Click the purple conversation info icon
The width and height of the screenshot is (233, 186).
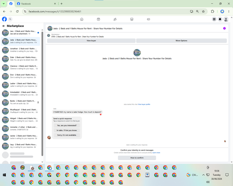pos(224,28)
